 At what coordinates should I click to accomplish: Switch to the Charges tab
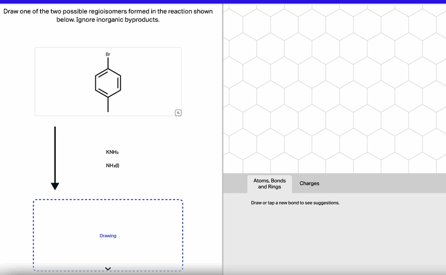(x=309, y=183)
